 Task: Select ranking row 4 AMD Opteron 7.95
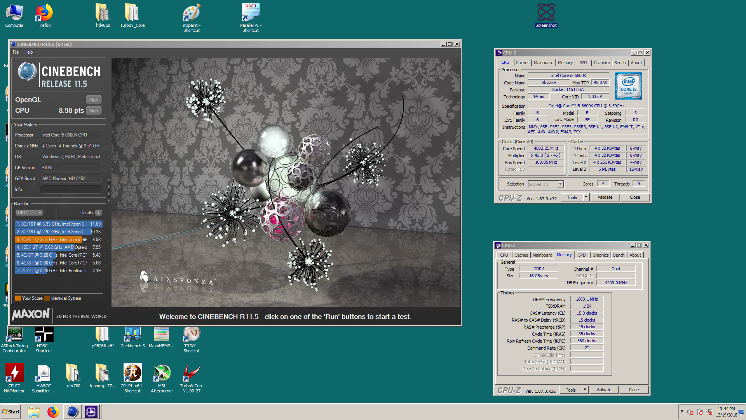[x=59, y=247]
